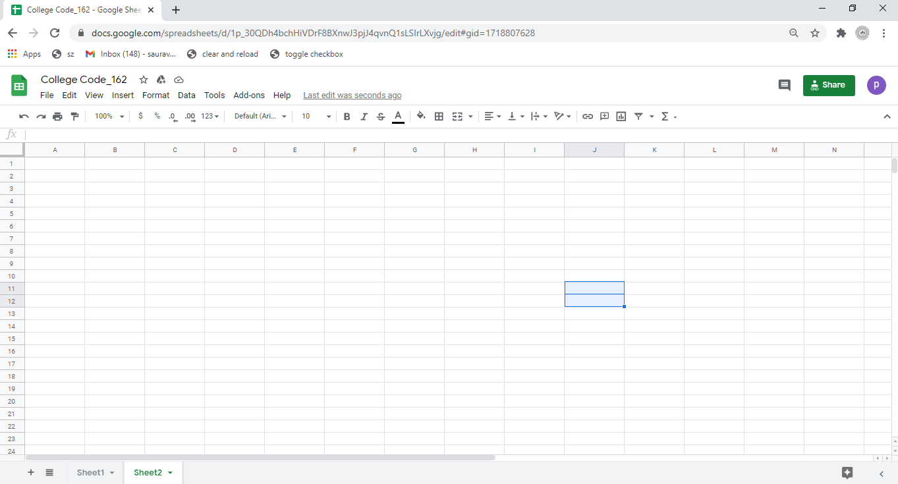Open the Explore icon at bottom right

pos(847,472)
